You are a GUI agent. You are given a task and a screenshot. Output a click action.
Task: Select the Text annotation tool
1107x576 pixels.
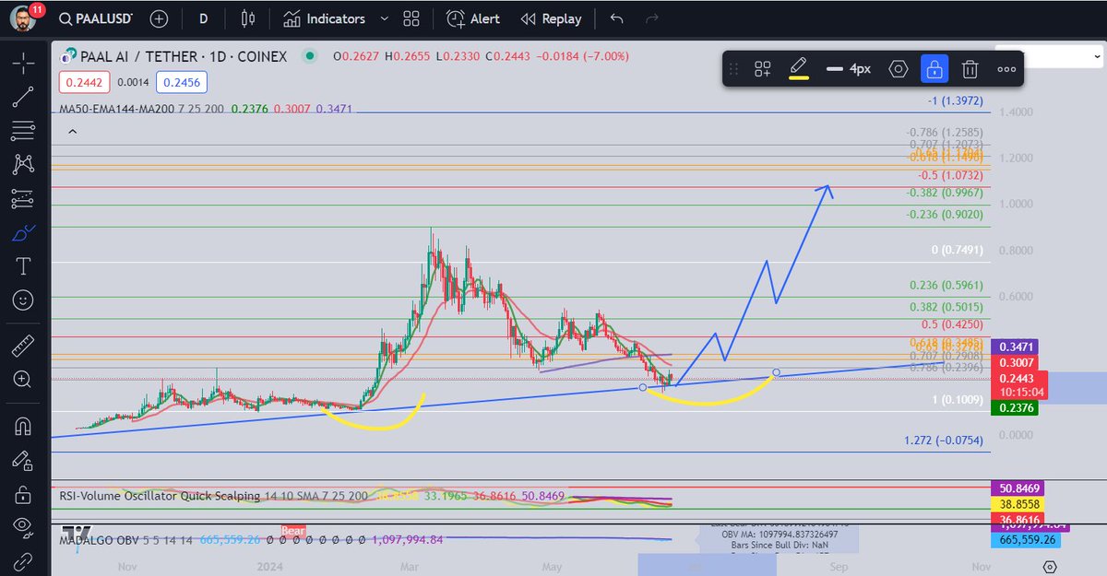[24, 266]
